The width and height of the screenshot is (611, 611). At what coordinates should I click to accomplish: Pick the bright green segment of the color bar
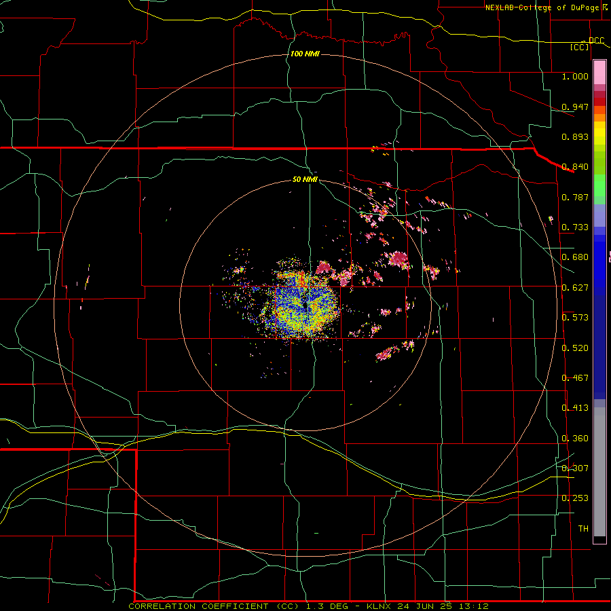(599, 186)
